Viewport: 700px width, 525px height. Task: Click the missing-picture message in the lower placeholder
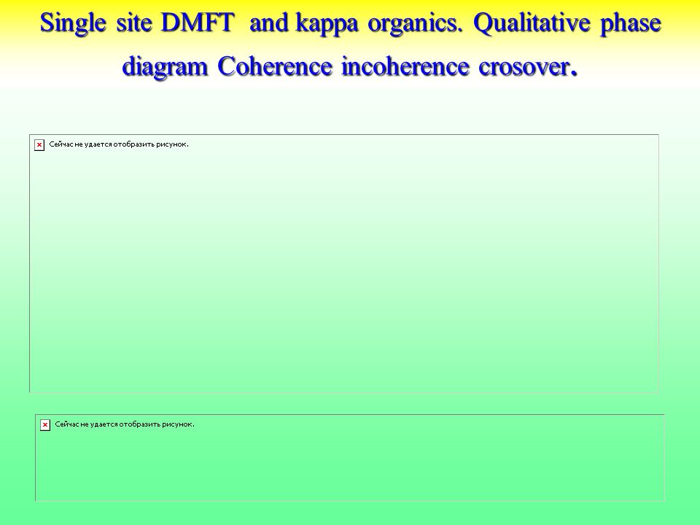tap(125, 424)
